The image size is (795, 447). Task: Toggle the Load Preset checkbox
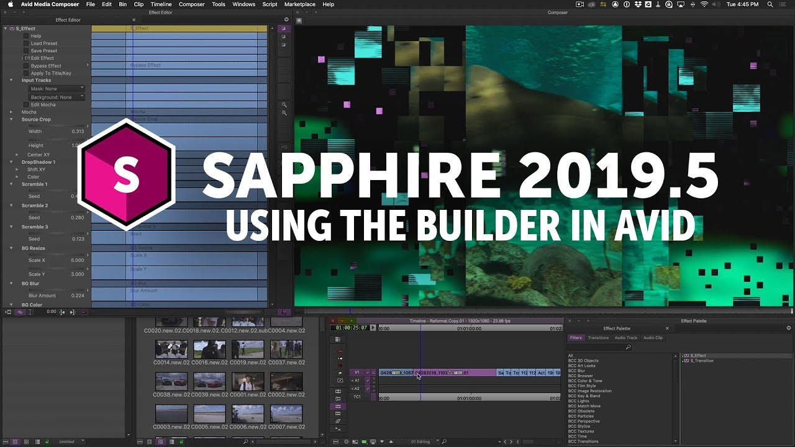point(26,43)
